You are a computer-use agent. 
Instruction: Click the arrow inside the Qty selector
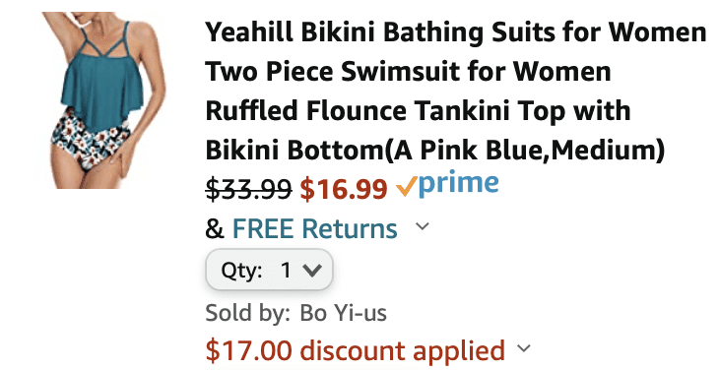pyautogui.click(x=312, y=271)
